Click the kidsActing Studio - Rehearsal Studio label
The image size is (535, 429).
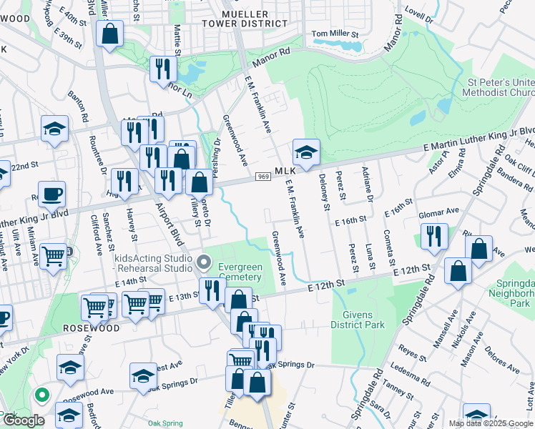(153, 263)
